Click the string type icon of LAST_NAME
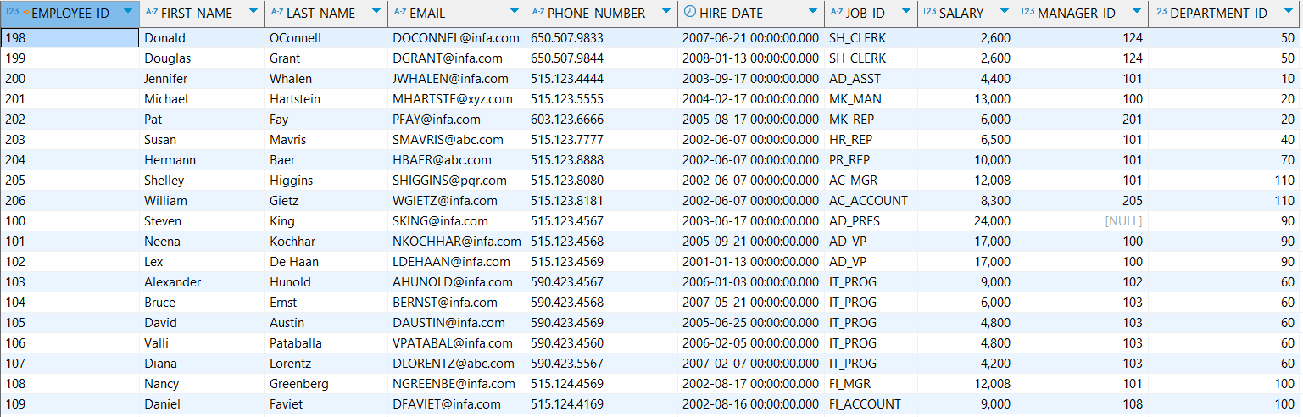Image resolution: width=1303 pixels, height=417 pixels. click(x=276, y=13)
